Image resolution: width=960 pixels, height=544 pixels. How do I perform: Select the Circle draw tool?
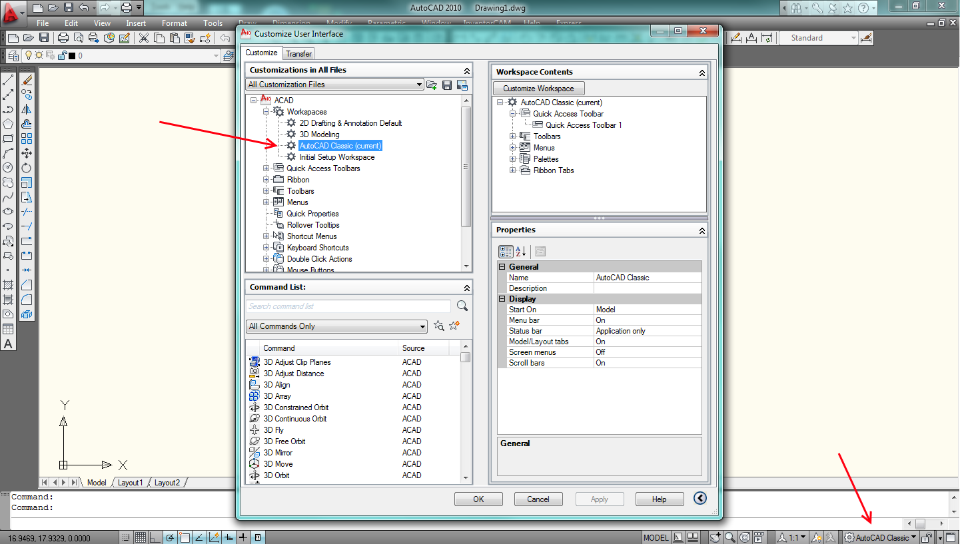(x=8, y=168)
